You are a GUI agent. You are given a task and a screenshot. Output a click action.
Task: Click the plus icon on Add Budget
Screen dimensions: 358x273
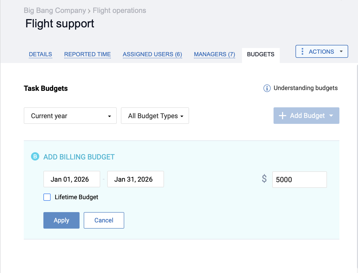tap(283, 116)
